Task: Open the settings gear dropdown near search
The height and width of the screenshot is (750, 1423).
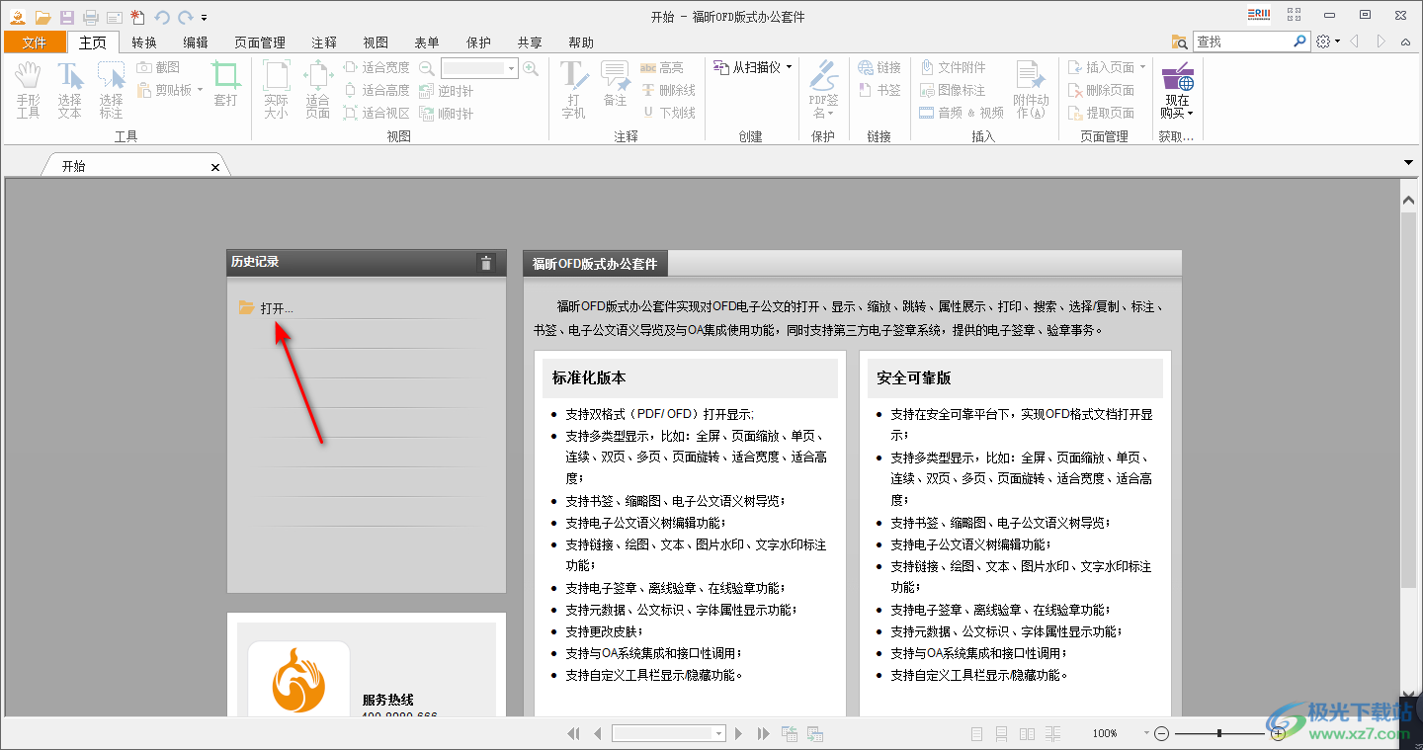Action: [1328, 42]
